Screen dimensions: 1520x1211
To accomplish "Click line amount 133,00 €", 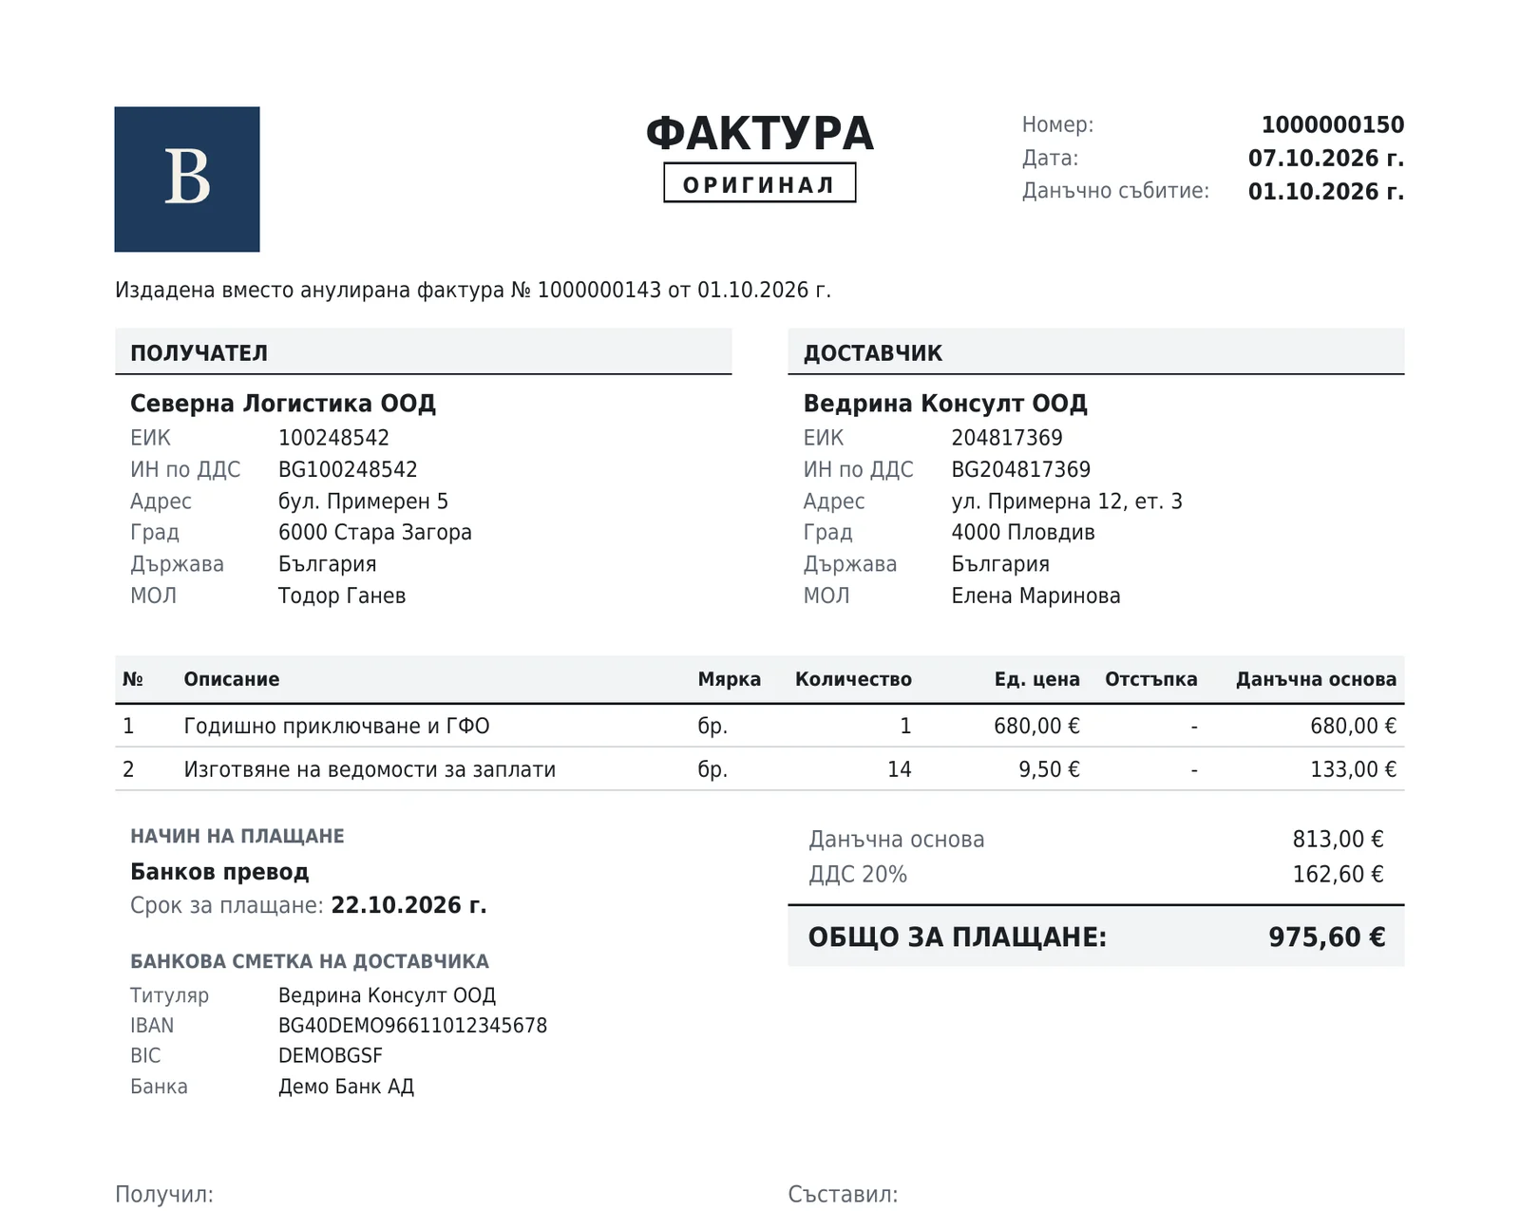I will pos(1354,769).
